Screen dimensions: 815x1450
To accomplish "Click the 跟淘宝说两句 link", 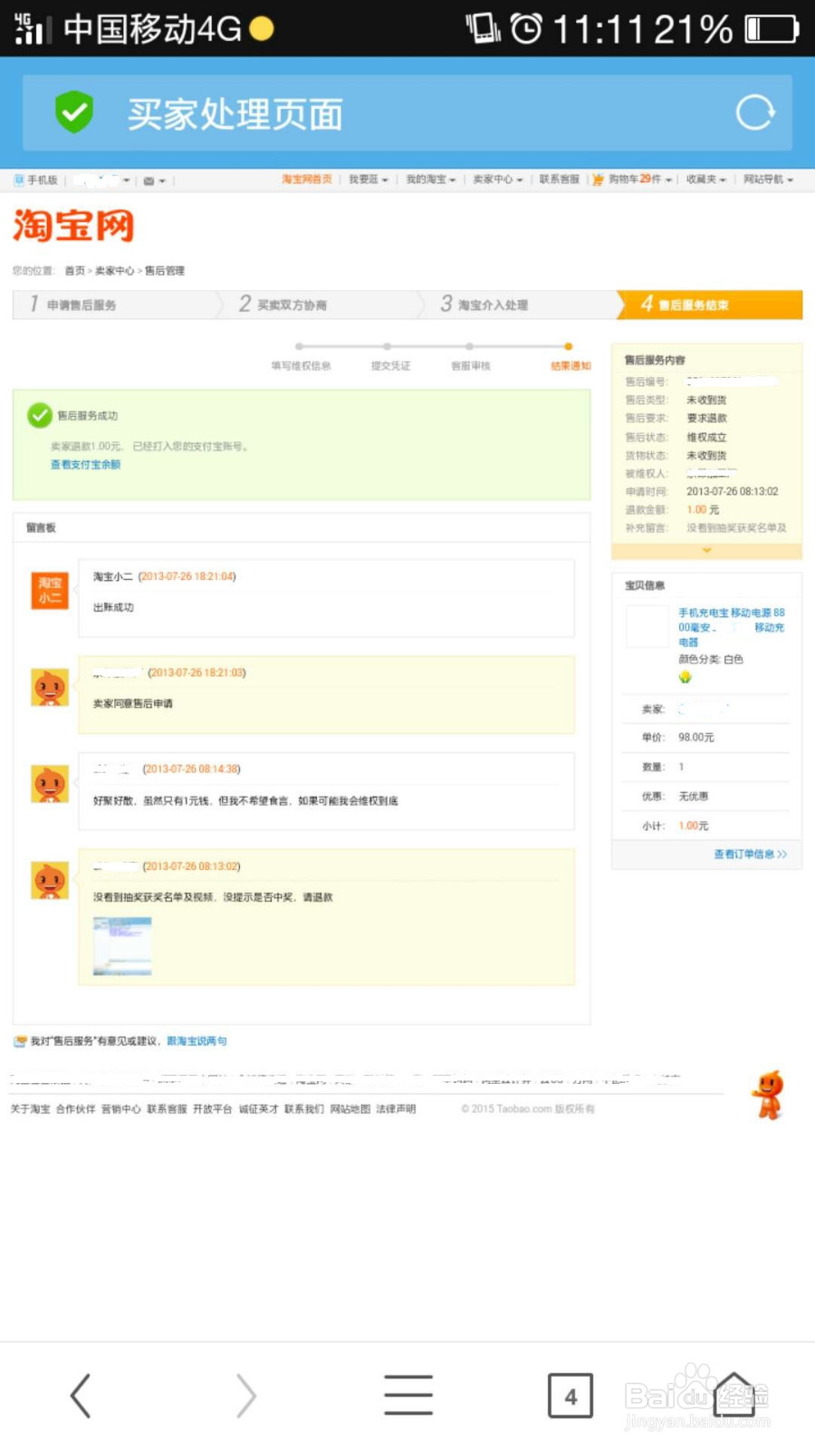I will click(197, 1041).
